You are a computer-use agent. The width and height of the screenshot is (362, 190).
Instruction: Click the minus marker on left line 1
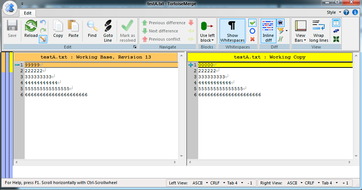17,65
